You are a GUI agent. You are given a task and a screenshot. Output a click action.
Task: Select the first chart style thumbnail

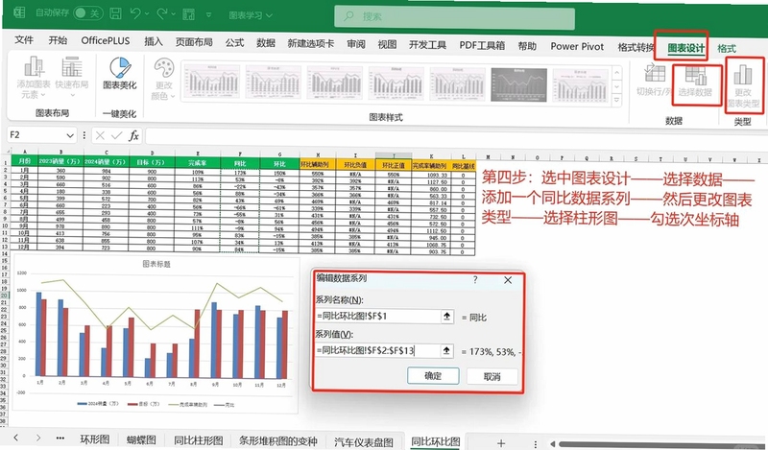211,83
